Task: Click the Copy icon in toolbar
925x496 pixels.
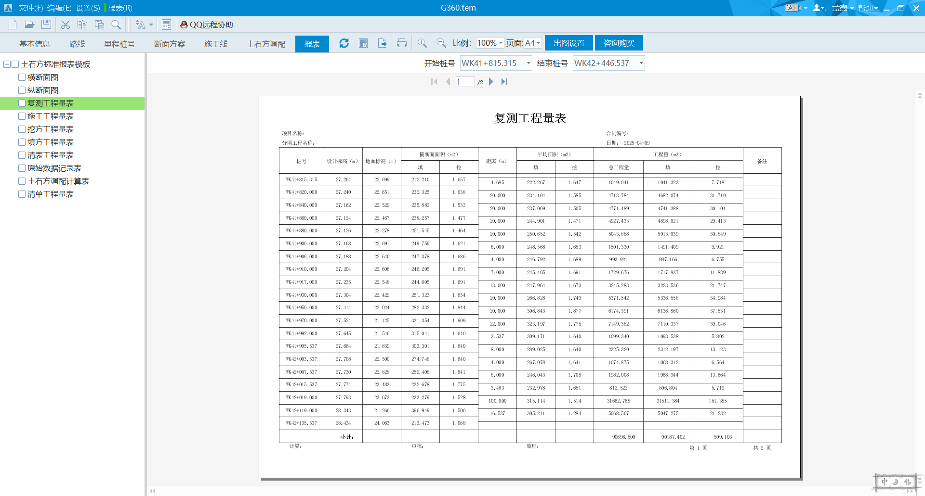Action: click(x=82, y=25)
